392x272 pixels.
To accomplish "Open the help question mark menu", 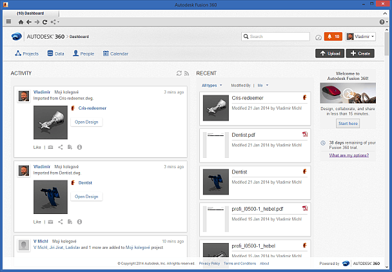I will coord(383,22).
